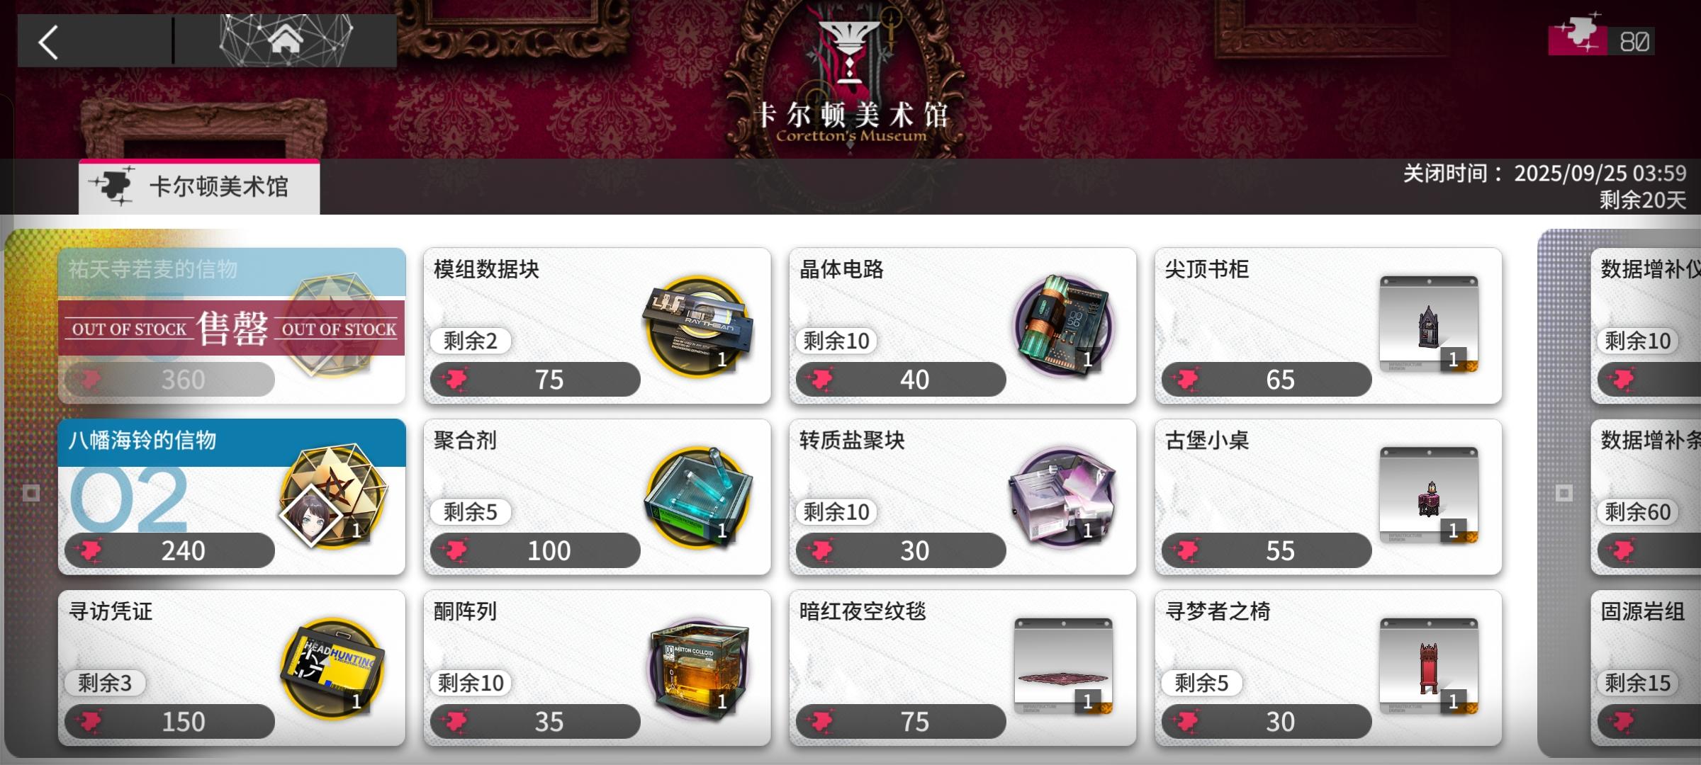Open the 尖顶书柜 furniture thumbnail
Viewport: 1701px width, 765px height.
pos(1429,324)
